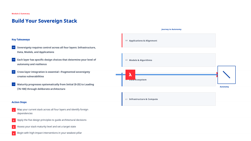Click the 'Module 2 Summary' label
This screenshot has height=141, width=251.
pyautogui.click(x=21, y=13)
